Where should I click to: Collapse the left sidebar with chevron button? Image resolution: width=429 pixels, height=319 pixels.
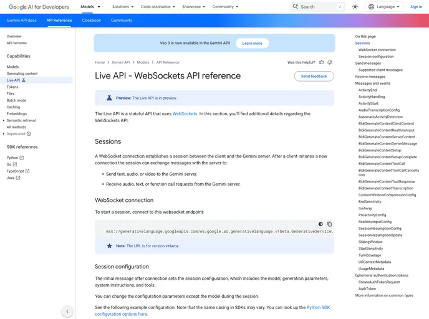(x=67, y=311)
